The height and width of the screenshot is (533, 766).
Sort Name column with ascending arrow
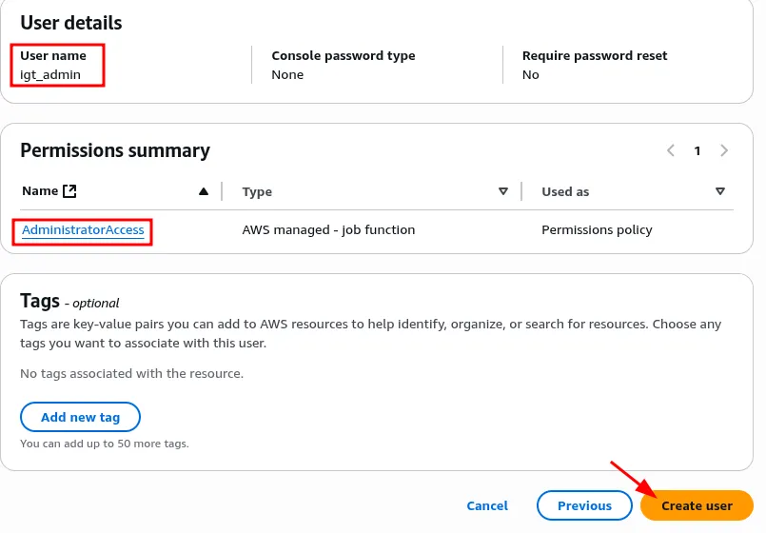pyautogui.click(x=203, y=191)
